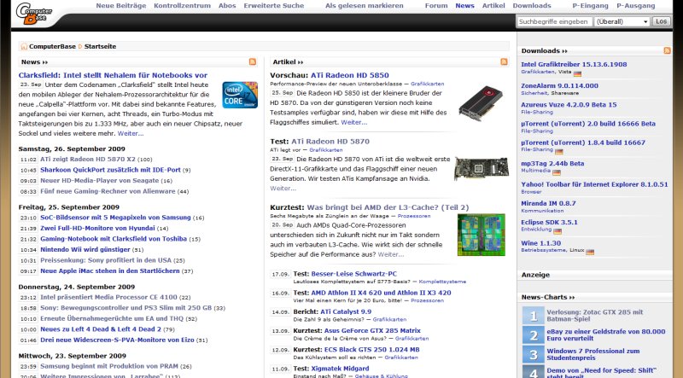The image size is (683, 378).
Task: Click German flag under µTorrent 1.8.4
Action: pos(559,152)
